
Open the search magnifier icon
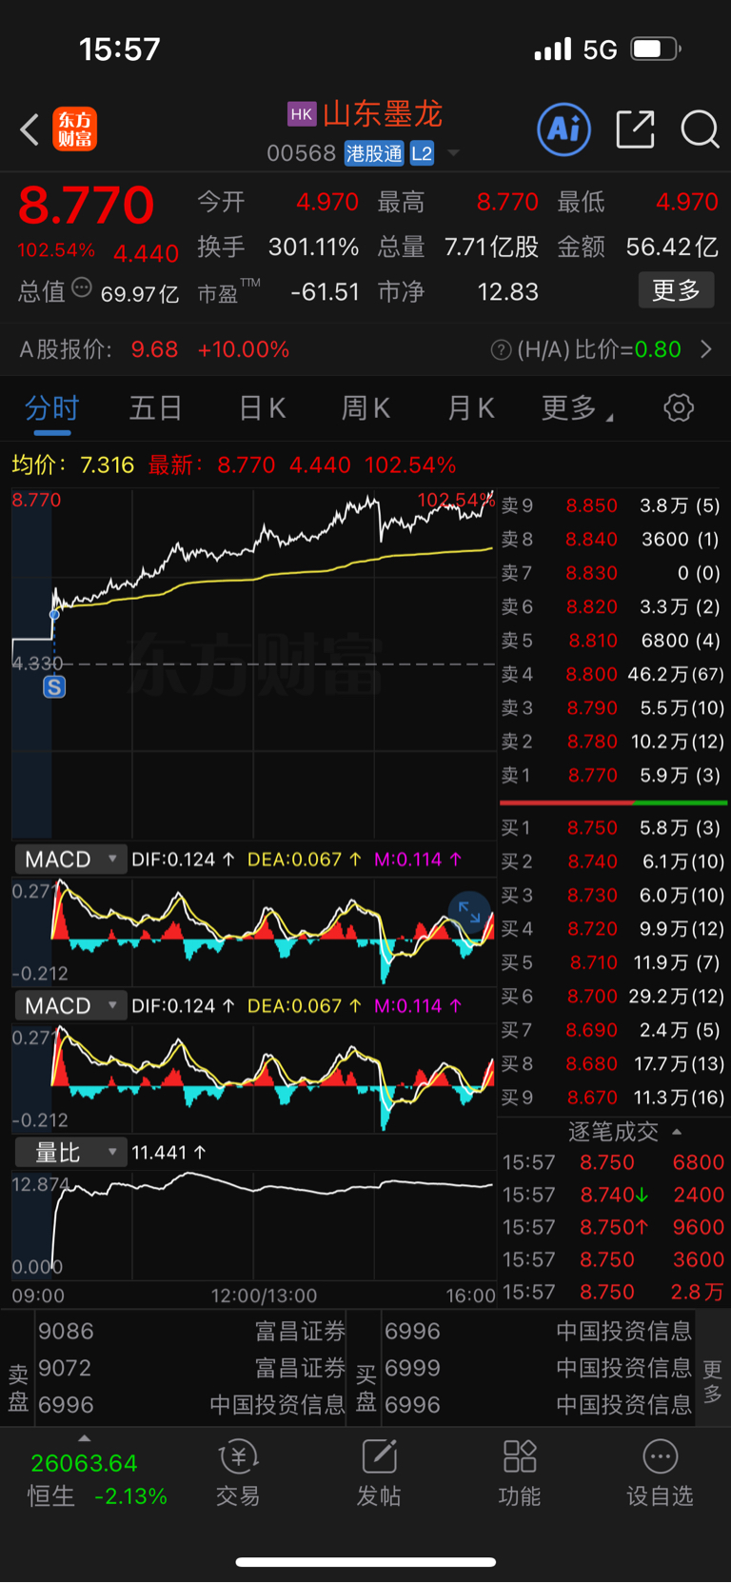(x=700, y=129)
